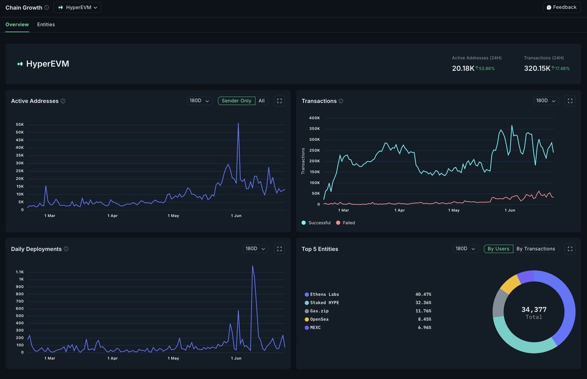
Task: Select By Users in Top 5 Entities
Action: [x=498, y=249]
